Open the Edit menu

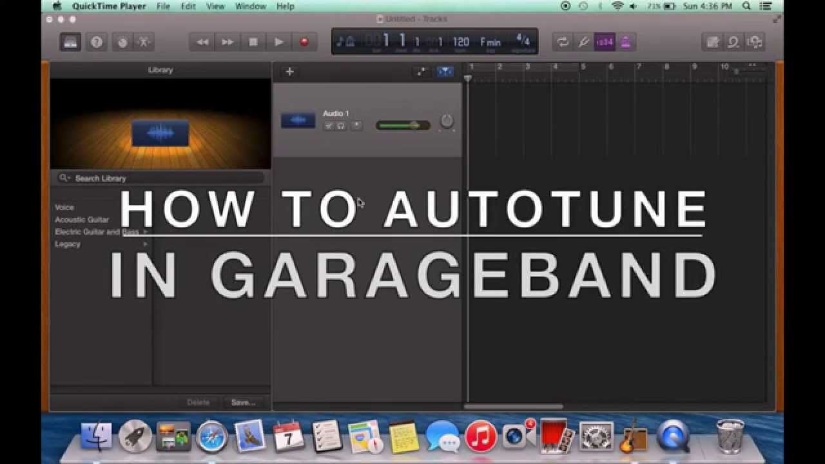[188, 6]
